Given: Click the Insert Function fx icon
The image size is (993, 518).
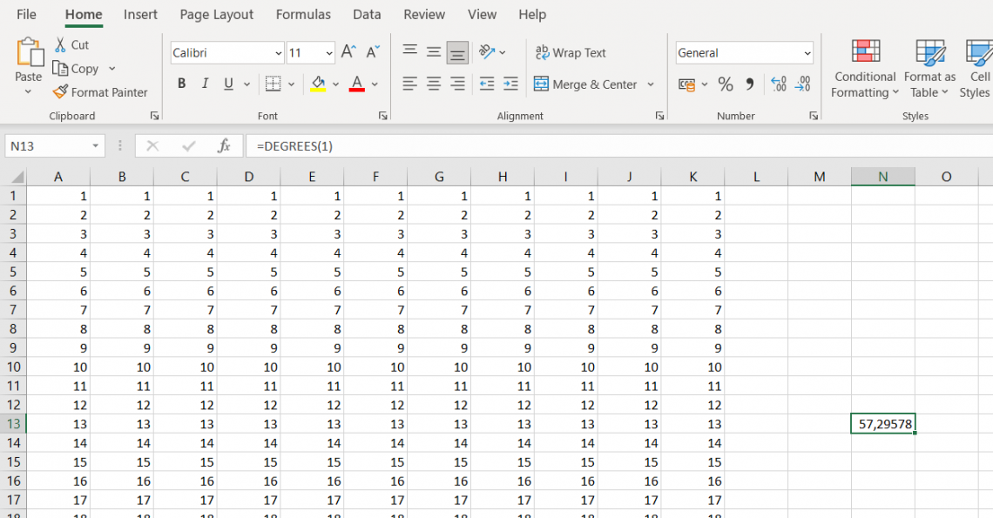Looking at the screenshot, I should 224,146.
